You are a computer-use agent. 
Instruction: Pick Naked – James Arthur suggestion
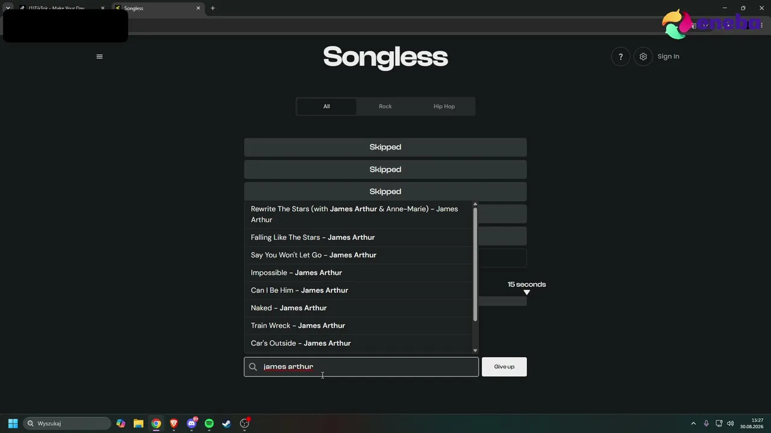tap(358, 308)
